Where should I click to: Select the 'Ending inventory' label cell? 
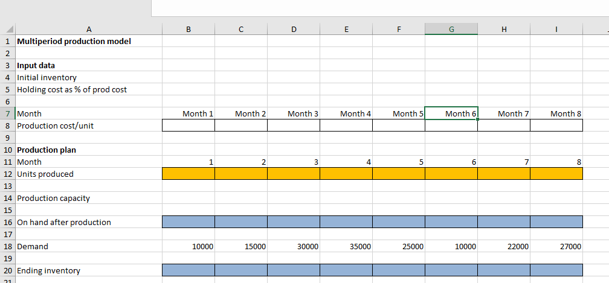click(x=89, y=270)
